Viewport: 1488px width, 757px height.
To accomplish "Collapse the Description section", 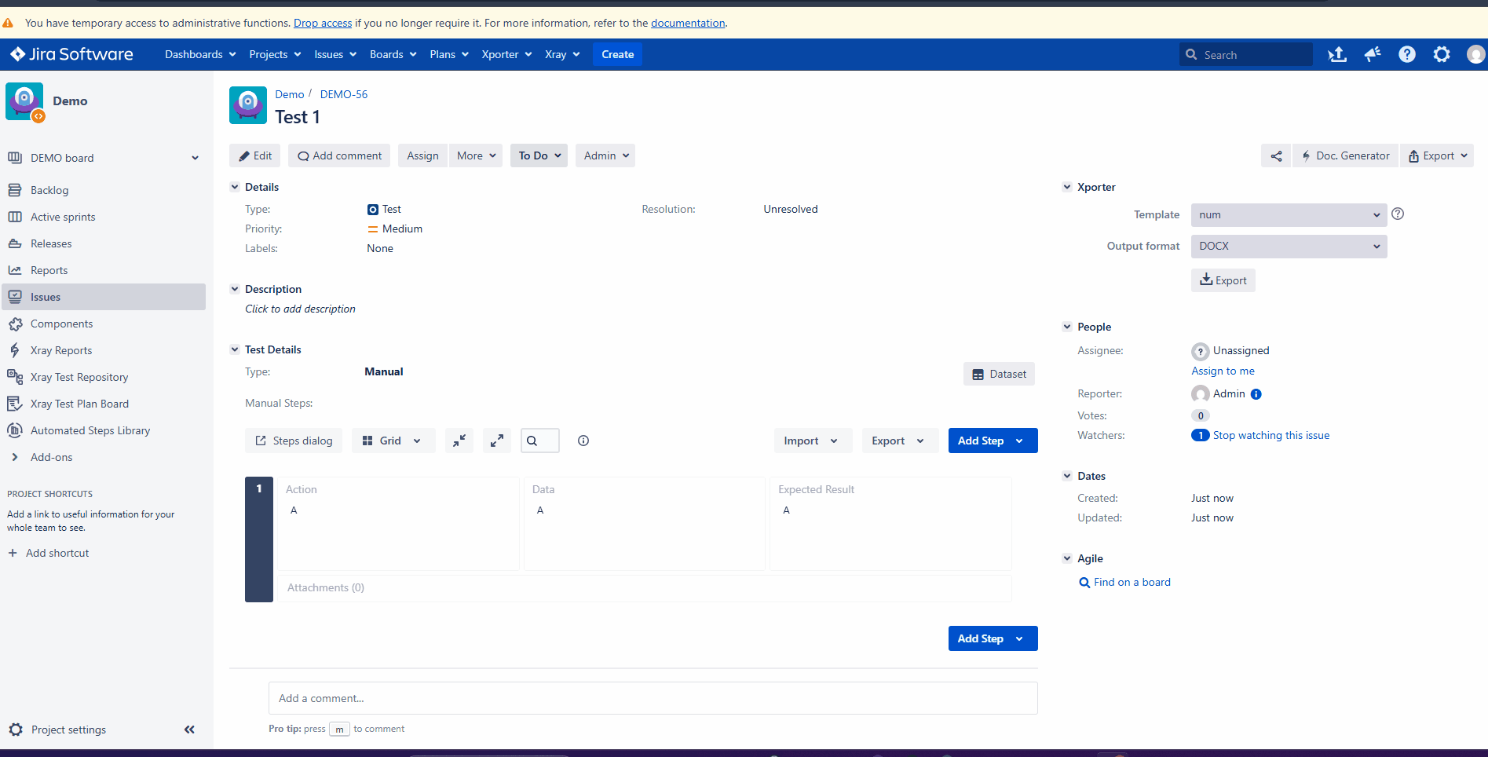I will tap(235, 289).
